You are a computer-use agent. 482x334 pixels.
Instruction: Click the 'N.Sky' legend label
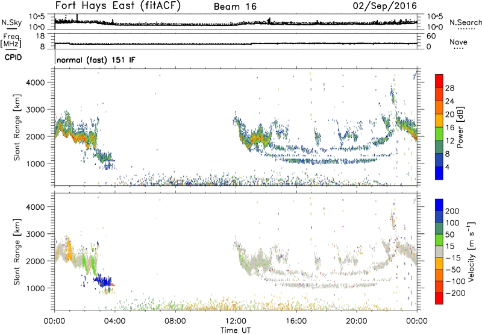pyautogui.click(x=11, y=22)
